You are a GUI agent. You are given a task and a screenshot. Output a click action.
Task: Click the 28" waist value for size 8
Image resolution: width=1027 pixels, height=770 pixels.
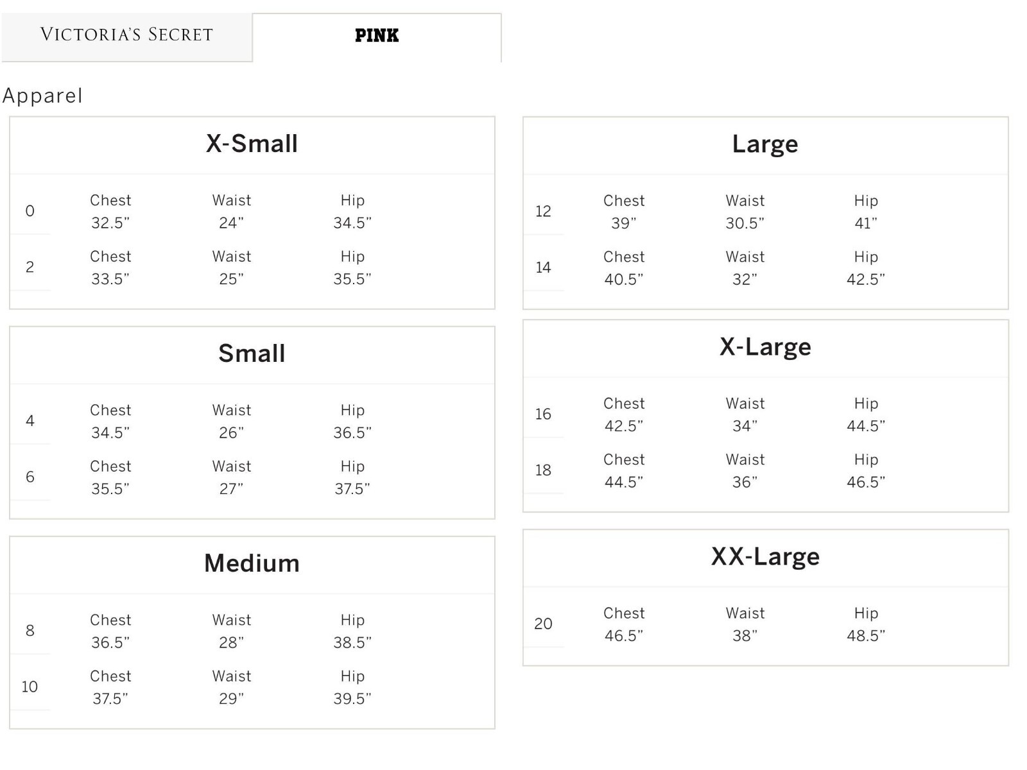point(231,642)
